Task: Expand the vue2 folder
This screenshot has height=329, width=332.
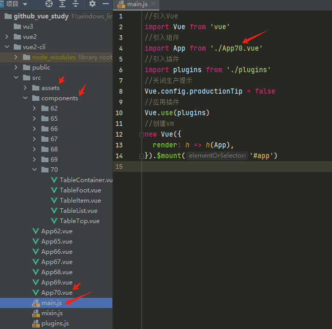Action: pos(7,37)
